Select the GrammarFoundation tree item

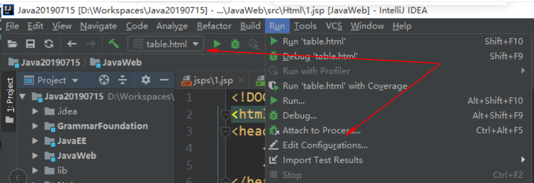point(96,126)
